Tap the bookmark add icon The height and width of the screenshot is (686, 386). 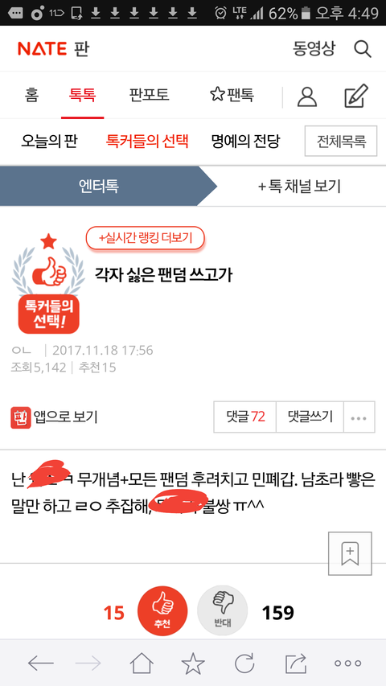tap(350, 553)
